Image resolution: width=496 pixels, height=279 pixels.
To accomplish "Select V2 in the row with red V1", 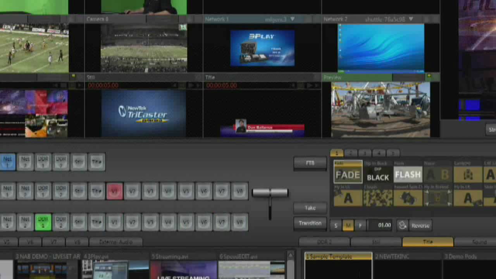I will pyautogui.click(x=132, y=191).
